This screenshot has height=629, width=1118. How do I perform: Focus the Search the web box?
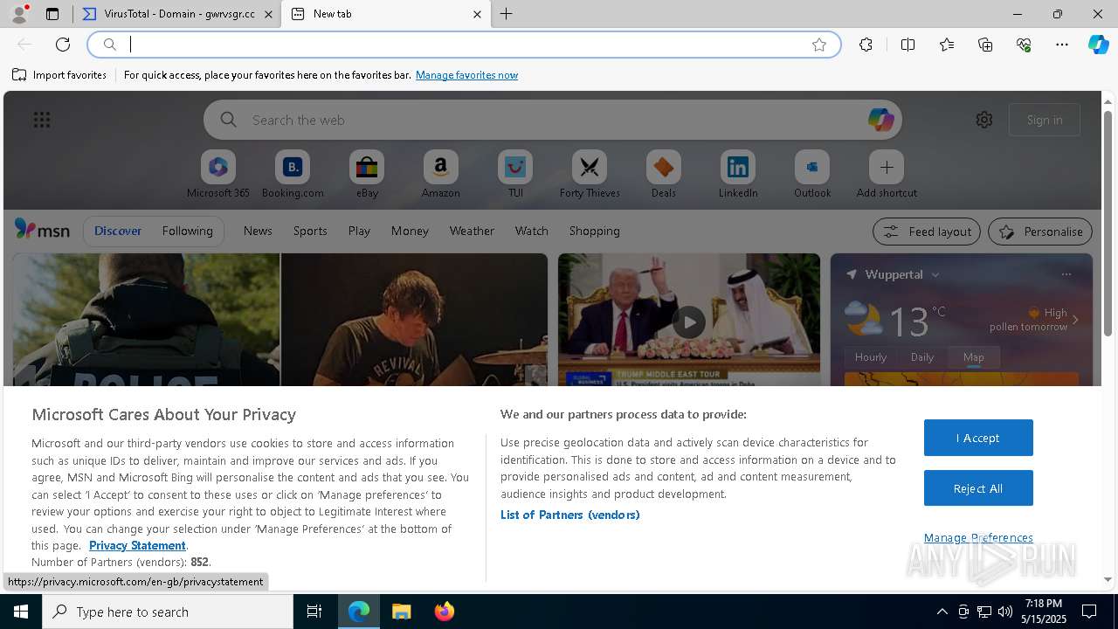[x=552, y=120]
